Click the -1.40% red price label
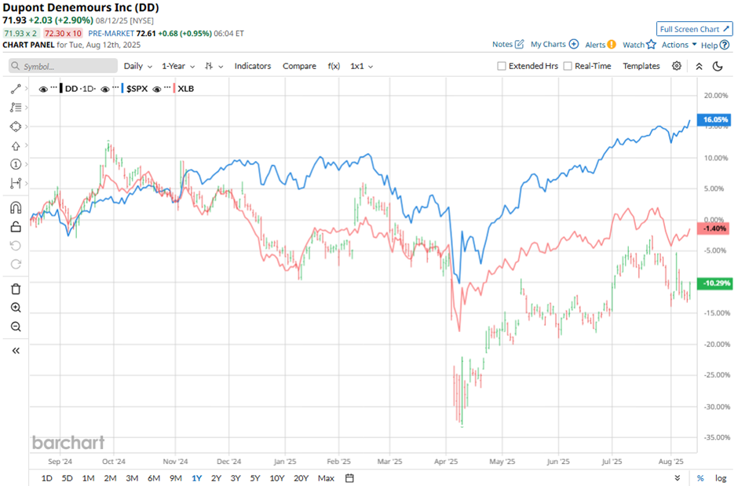Viewport: 738px width, 486px height. pos(714,228)
